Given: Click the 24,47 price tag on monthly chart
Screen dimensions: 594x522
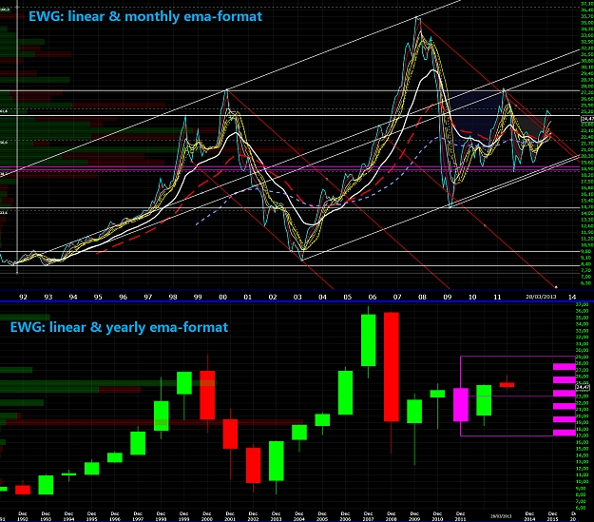Looking at the screenshot, I should point(587,119).
